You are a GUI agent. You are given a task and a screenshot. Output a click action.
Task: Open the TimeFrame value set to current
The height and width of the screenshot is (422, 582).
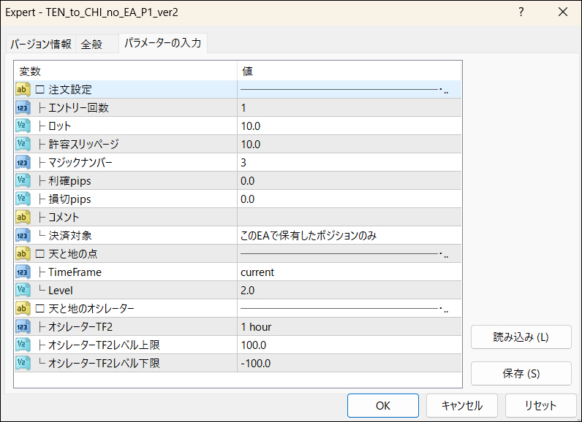pyautogui.click(x=349, y=272)
